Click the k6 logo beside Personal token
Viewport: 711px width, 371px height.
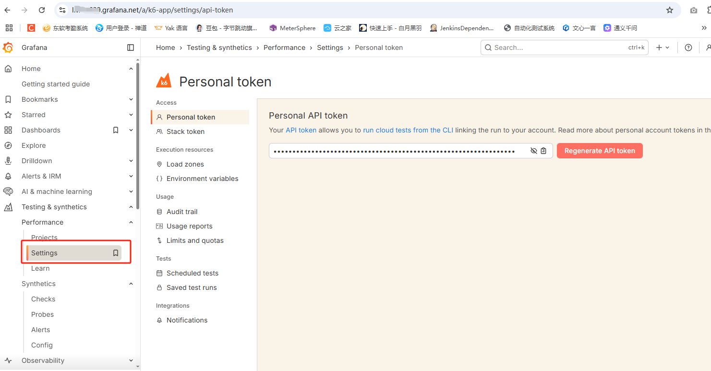click(x=164, y=81)
